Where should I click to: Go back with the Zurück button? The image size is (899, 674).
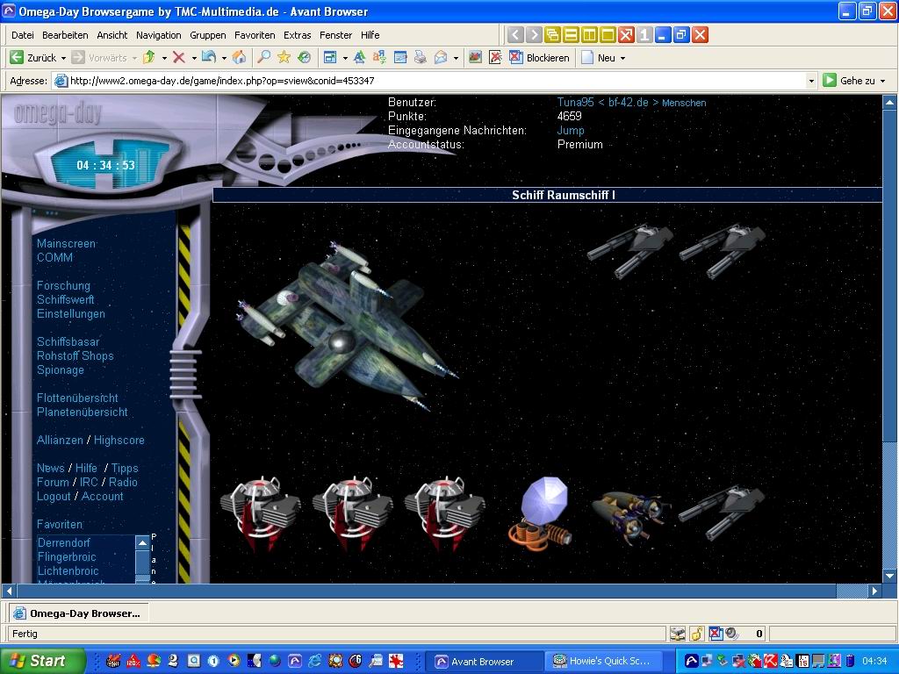click(x=33, y=57)
